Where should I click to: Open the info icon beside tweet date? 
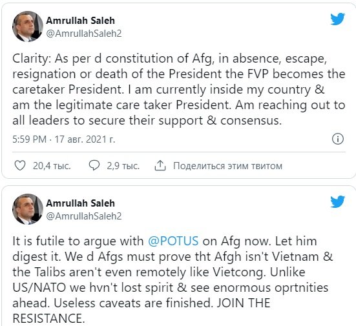(338, 139)
